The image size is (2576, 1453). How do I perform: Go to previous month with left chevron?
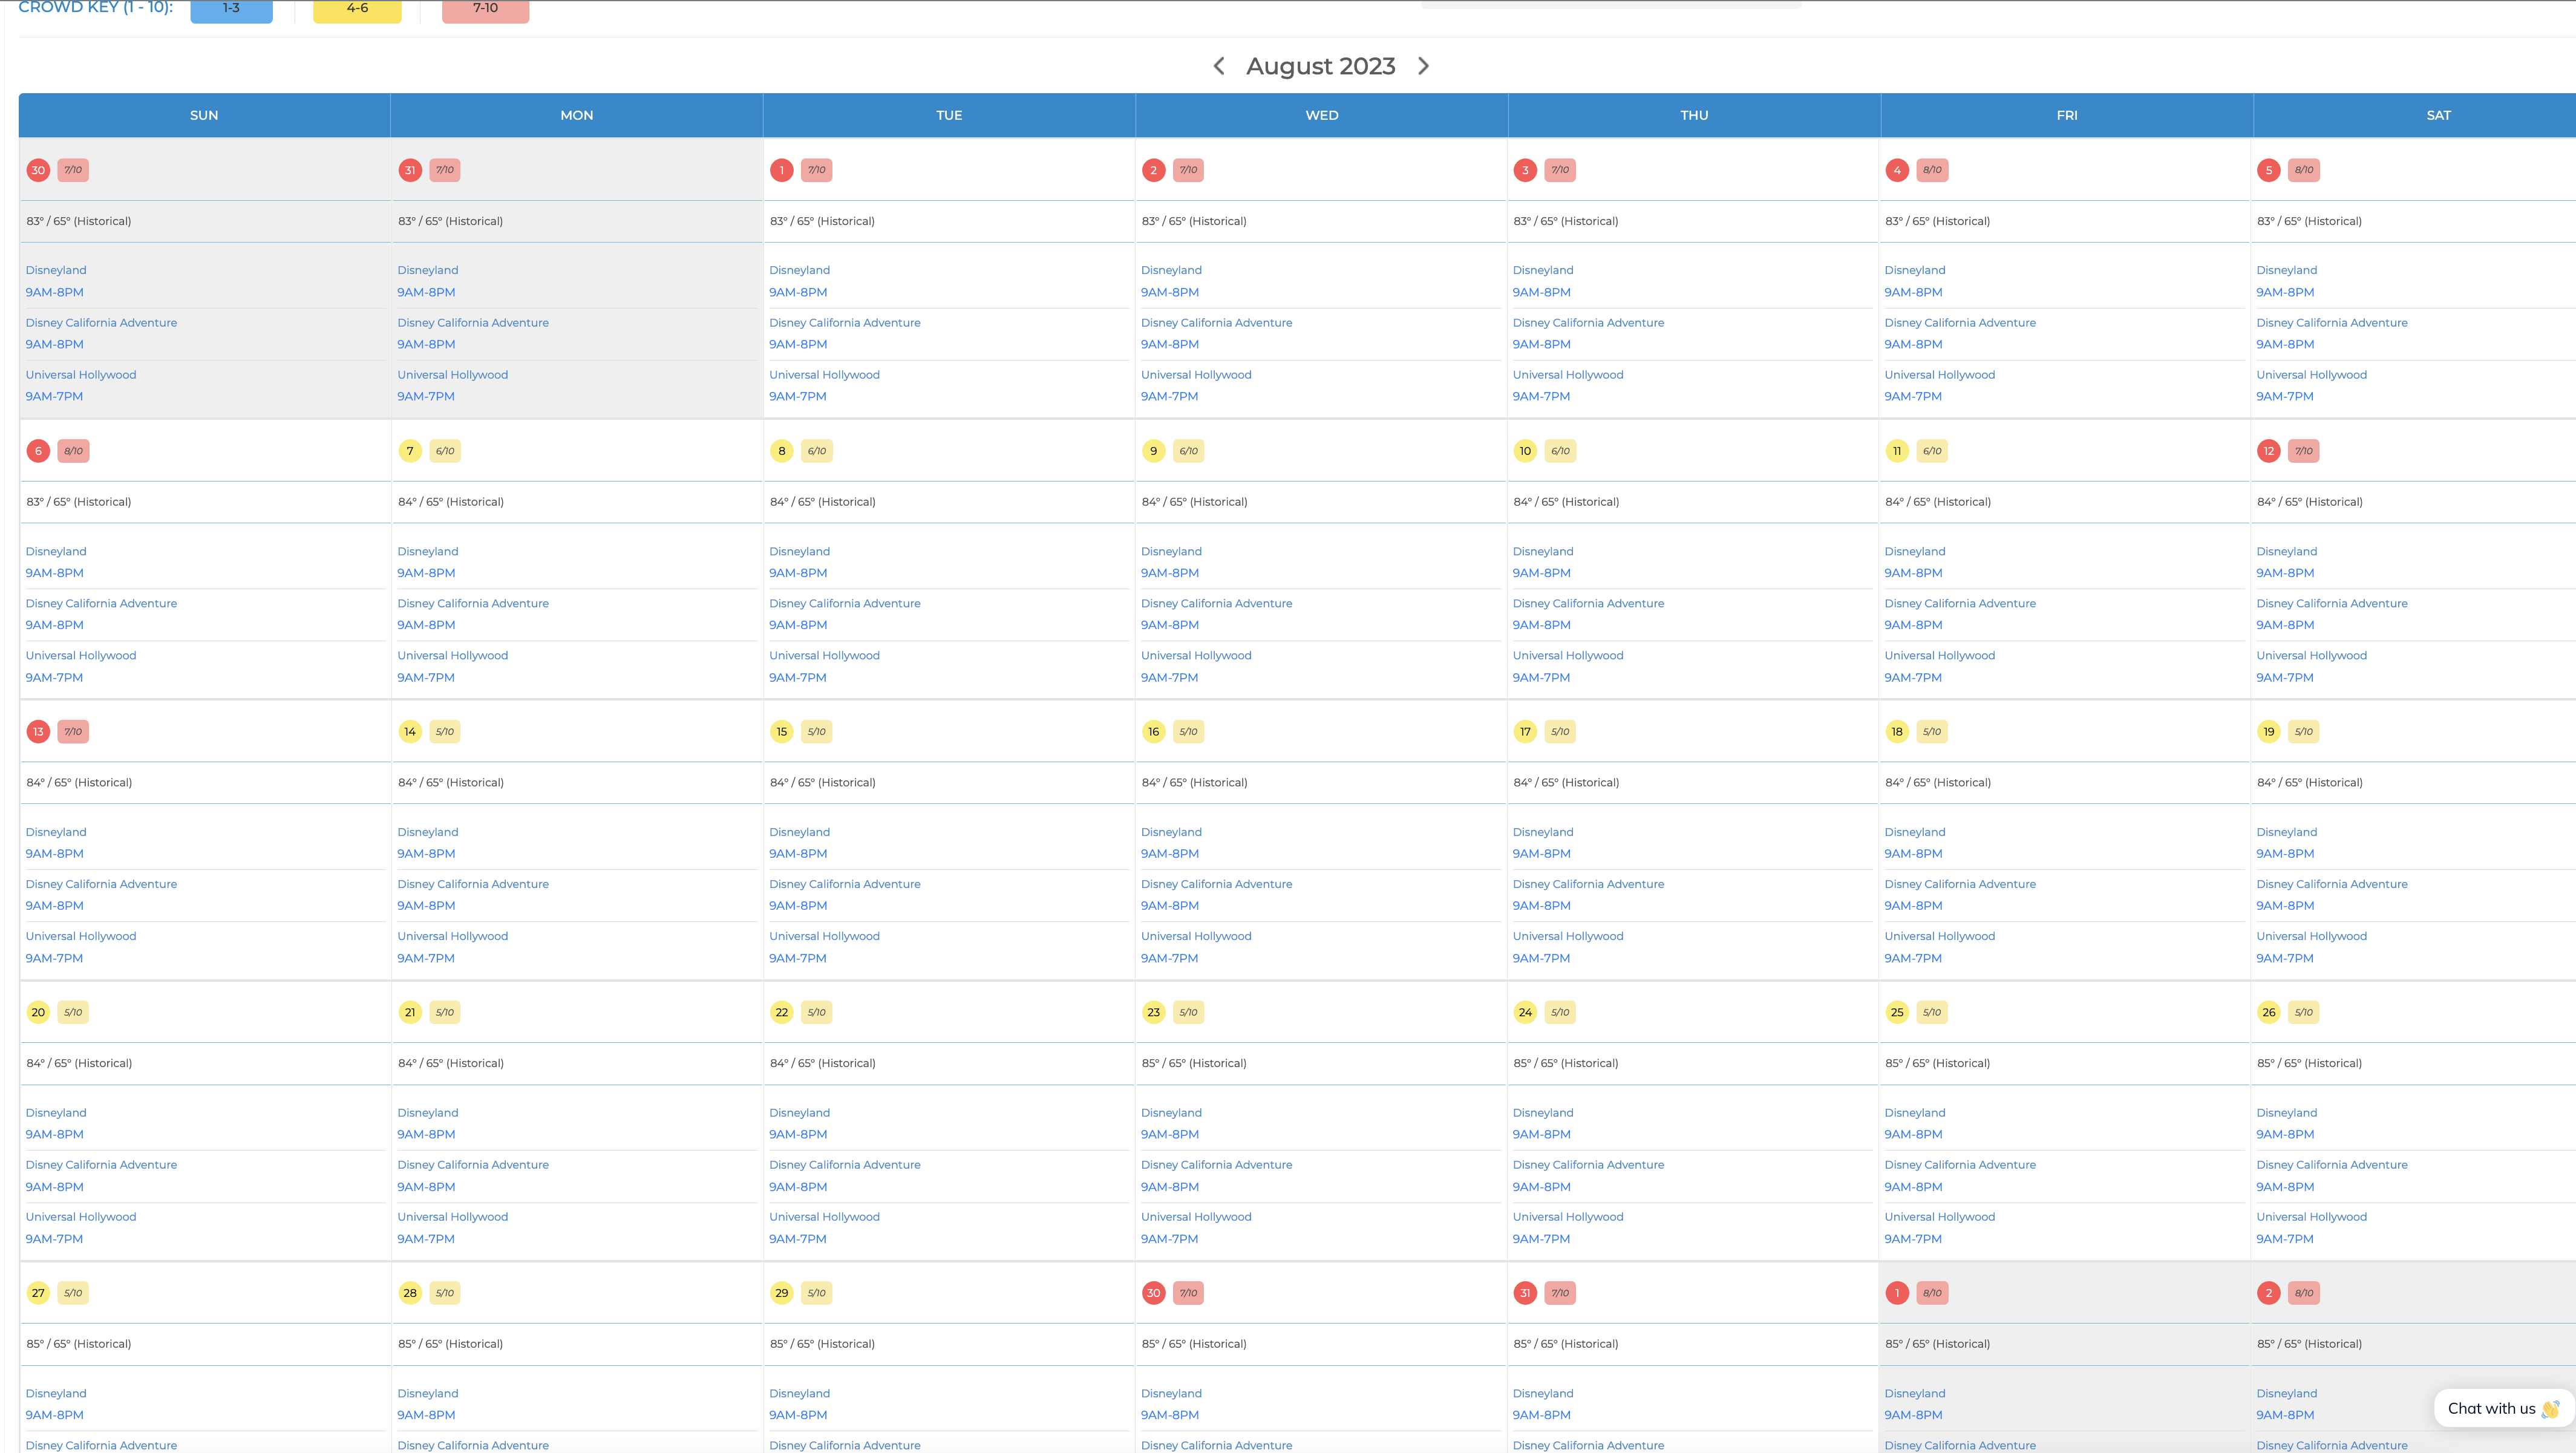click(1218, 66)
